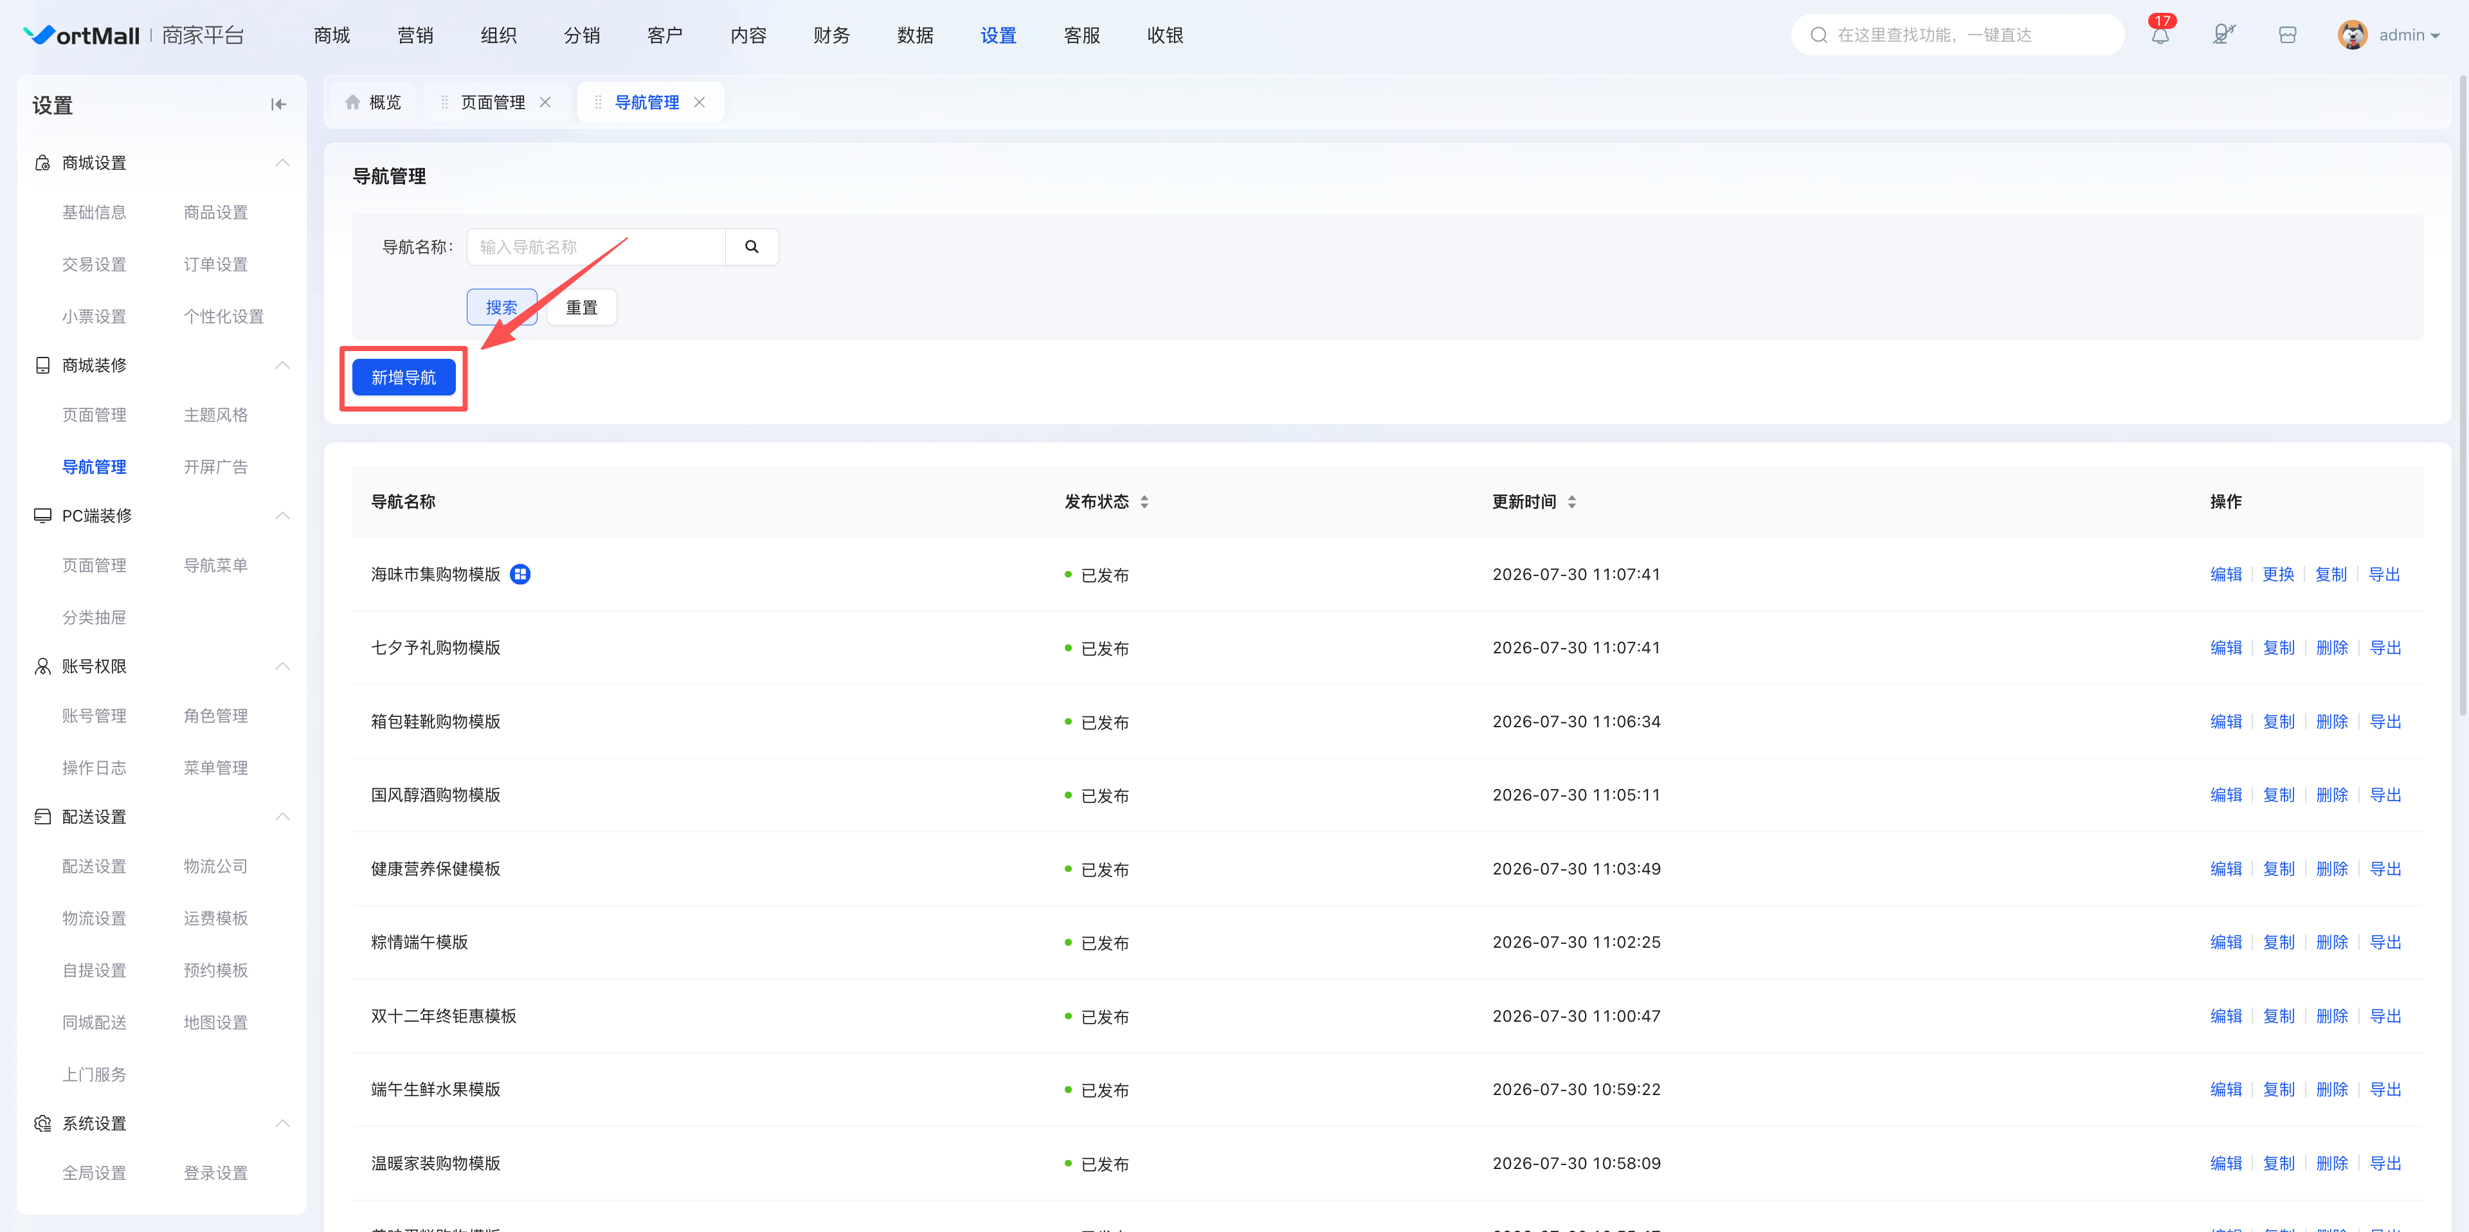The height and width of the screenshot is (1232, 2469).
Task: Open 同城配送 in sidebar
Action: coord(94,1023)
